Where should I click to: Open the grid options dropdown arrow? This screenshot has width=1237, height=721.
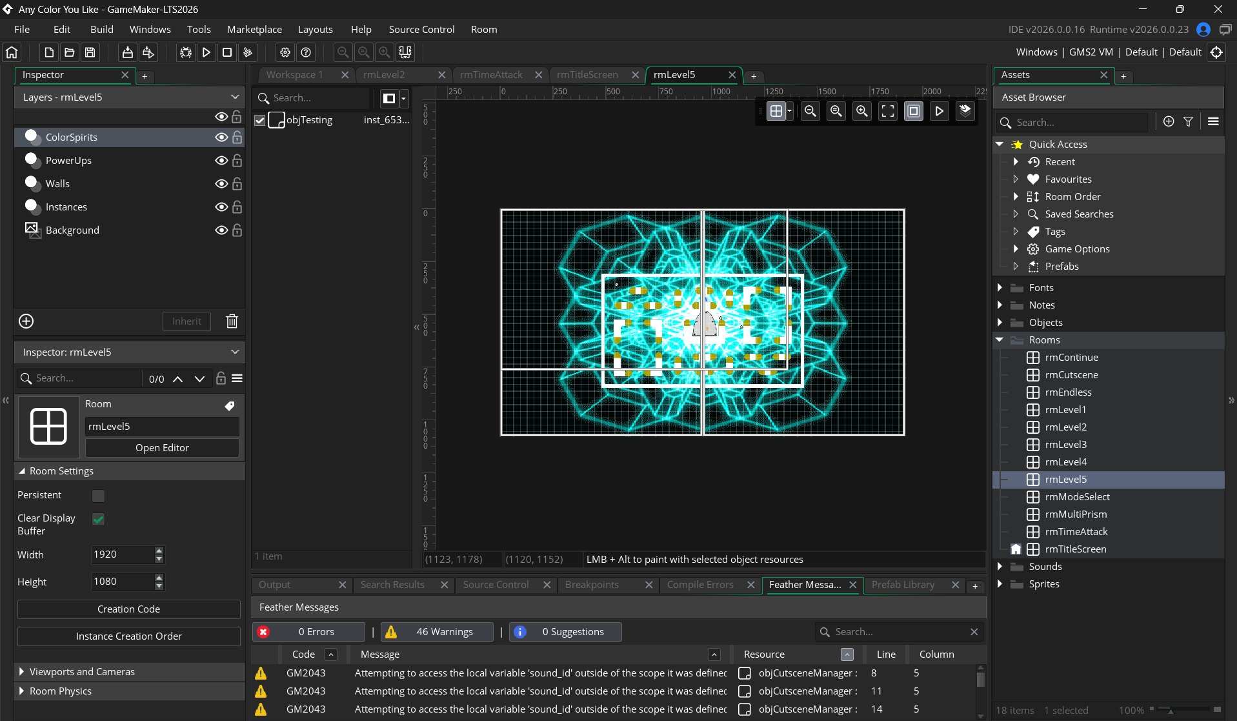point(790,111)
